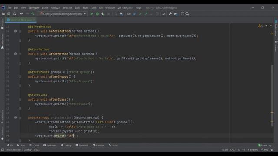The height and width of the screenshot is (156, 278).
Task: Start debugging with the green bug icon
Action: point(97,14)
